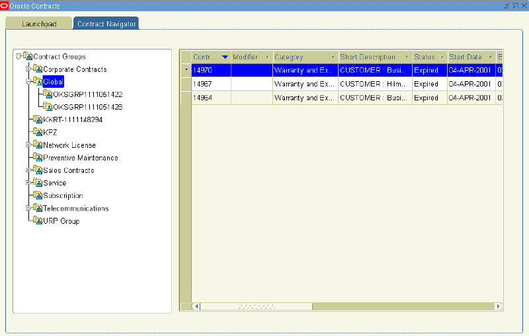This screenshot has height=336, width=529.
Task: Click the Network License folder icon
Action: (x=38, y=145)
